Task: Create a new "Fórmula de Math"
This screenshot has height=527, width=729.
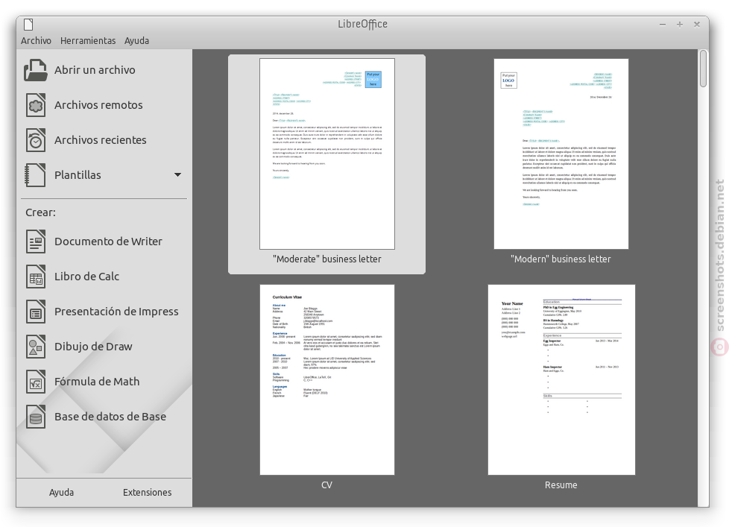Action: (x=97, y=382)
